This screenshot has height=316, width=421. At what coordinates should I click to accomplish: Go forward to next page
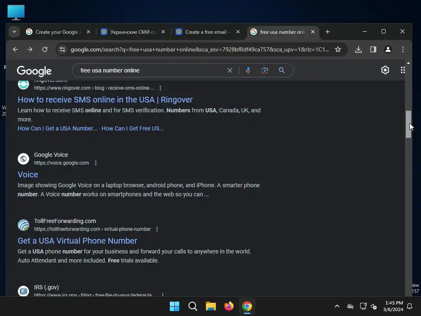click(x=30, y=49)
